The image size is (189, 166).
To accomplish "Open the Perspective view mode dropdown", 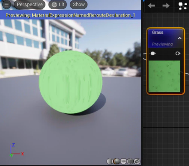I will point(30,5).
